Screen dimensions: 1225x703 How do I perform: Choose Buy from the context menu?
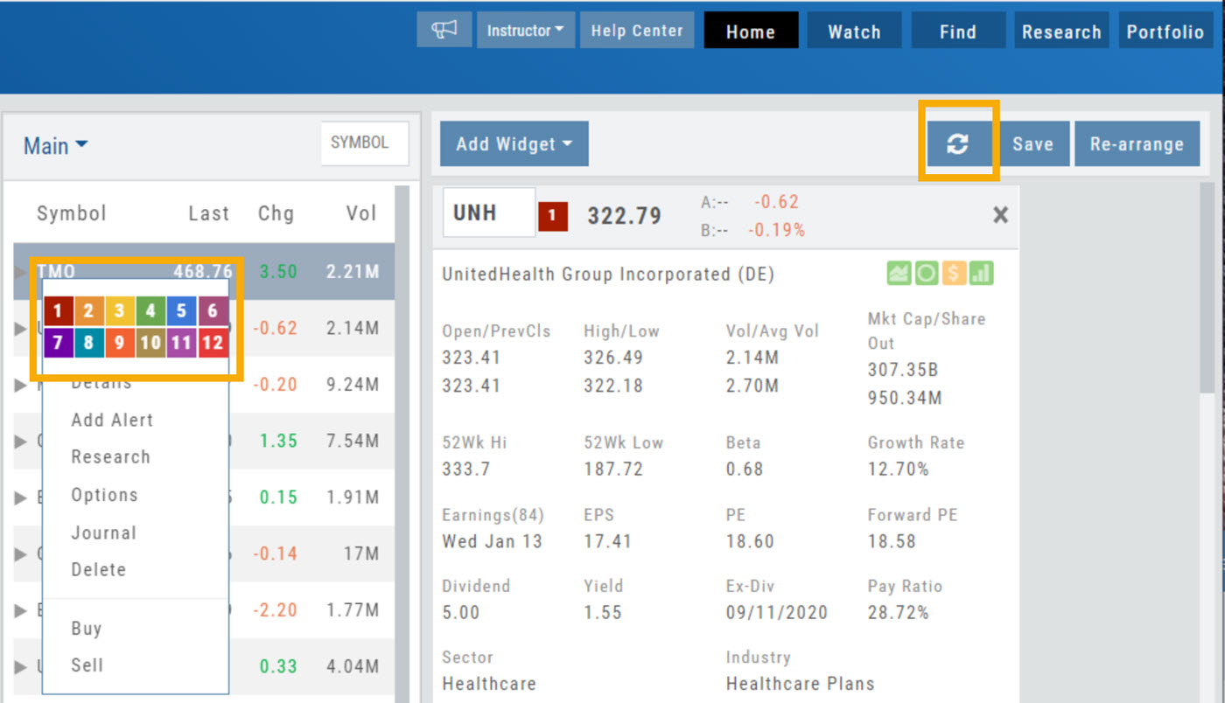click(x=87, y=628)
